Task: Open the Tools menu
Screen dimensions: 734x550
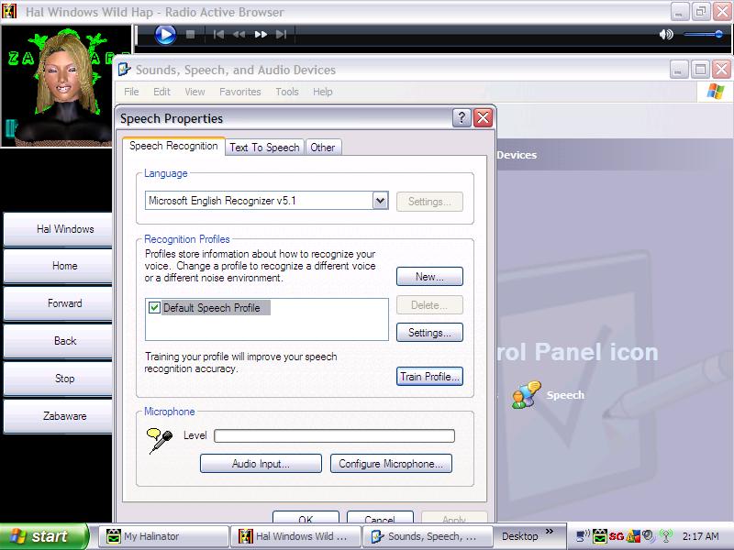Action: point(287,92)
